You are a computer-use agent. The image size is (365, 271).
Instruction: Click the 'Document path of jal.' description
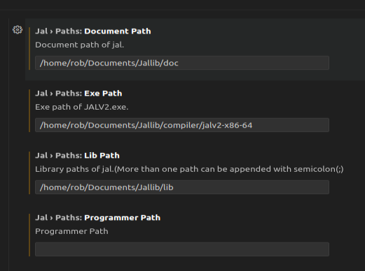click(x=79, y=45)
